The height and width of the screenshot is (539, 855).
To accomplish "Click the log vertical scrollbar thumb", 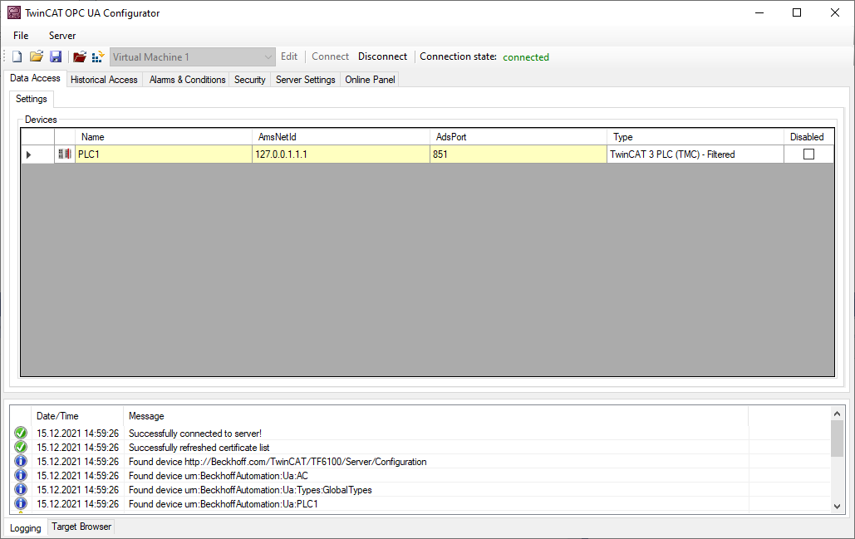I will point(837,439).
